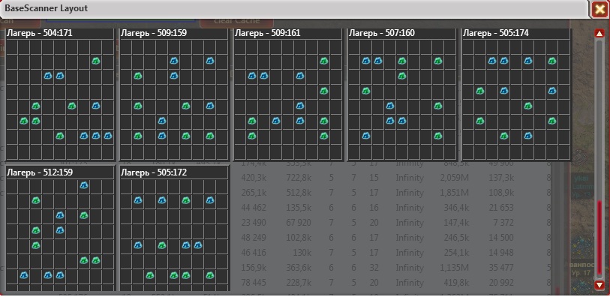The height and width of the screenshot is (297, 610).
Task: Click 1,135M in the background table
Action: point(455,268)
